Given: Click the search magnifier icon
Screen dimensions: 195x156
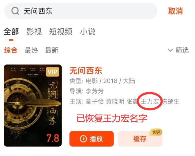Looking at the screenshot, I should click(15, 11).
